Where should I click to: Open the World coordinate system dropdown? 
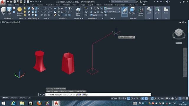[x=97, y=15]
